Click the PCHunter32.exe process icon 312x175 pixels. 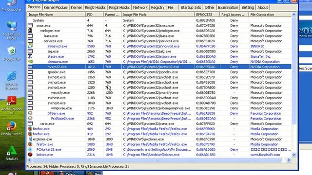(x=30, y=149)
